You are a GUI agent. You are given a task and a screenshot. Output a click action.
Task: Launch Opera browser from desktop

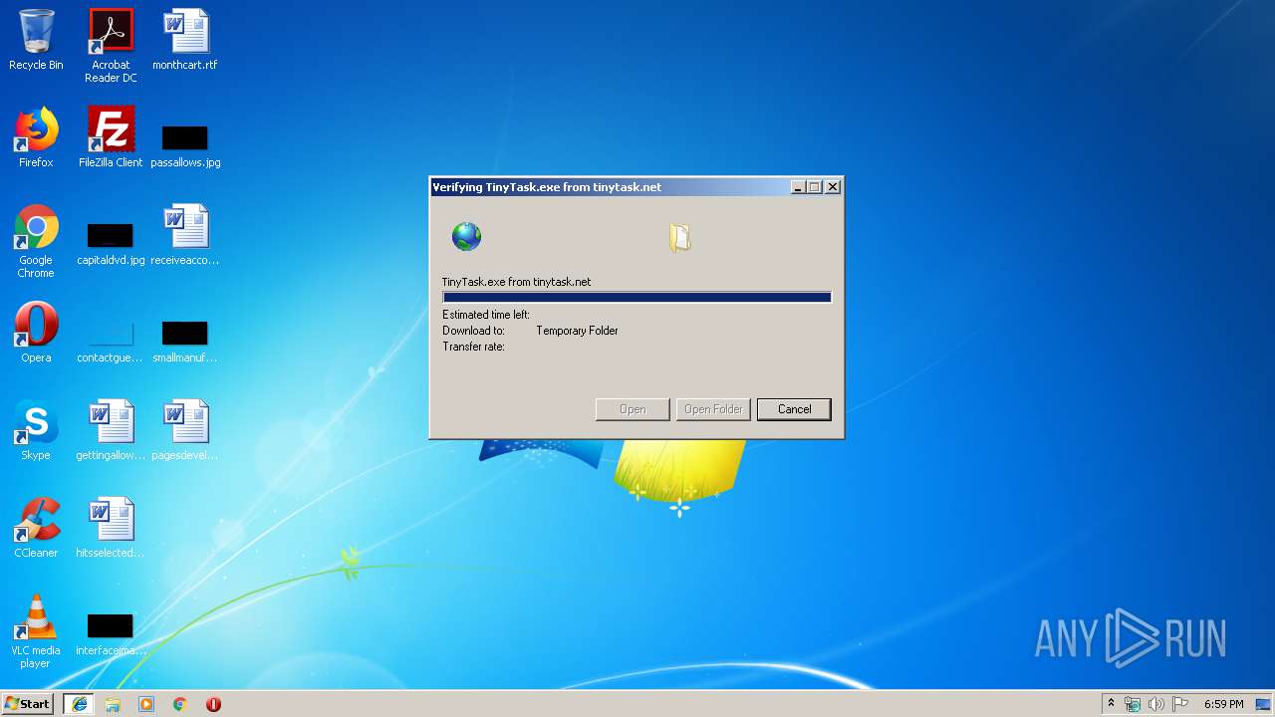[x=36, y=333]
